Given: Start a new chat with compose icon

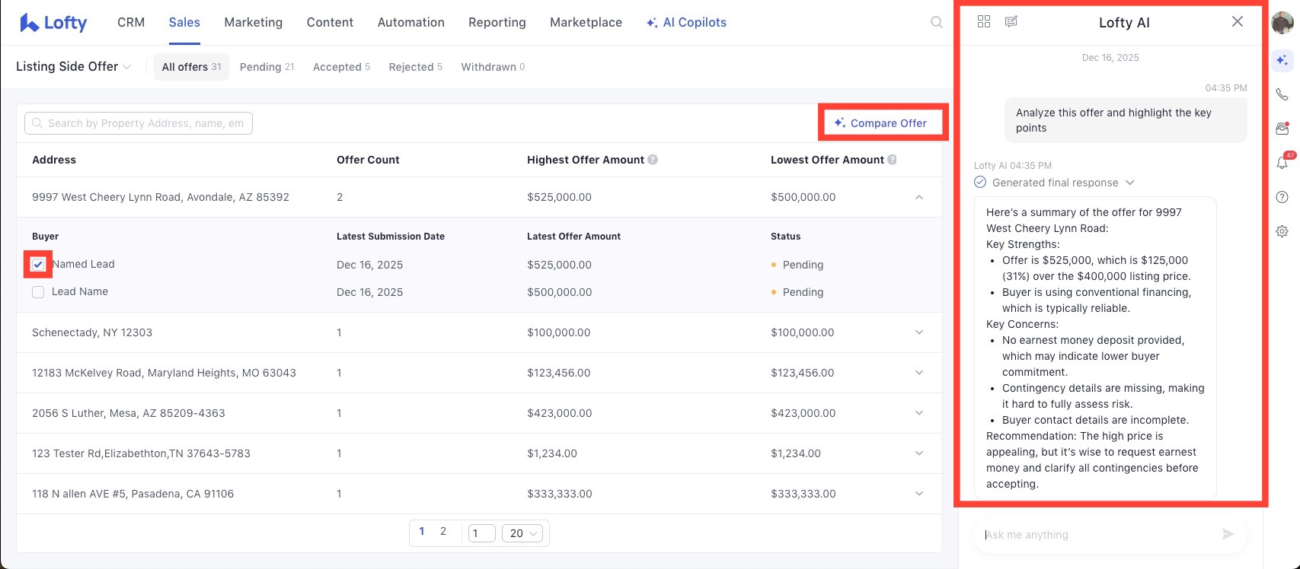Looking at the screenshot, I should [x=1011, y=21].
